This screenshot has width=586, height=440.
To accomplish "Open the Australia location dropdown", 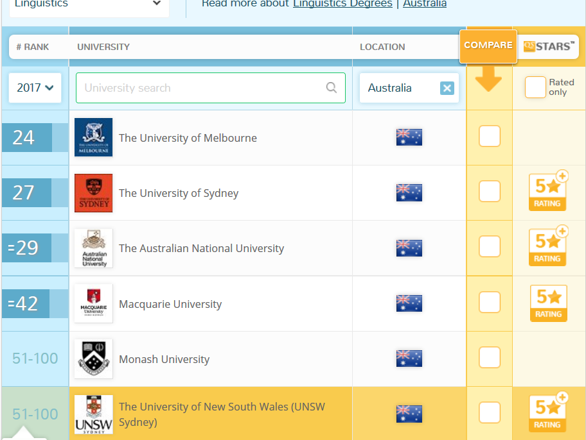I will (409, 88).
